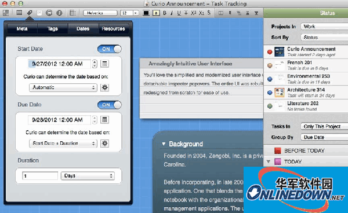Open the black text color swatch
The height and width of the screenshot is (213, 348).
click(x=146, y=13)
